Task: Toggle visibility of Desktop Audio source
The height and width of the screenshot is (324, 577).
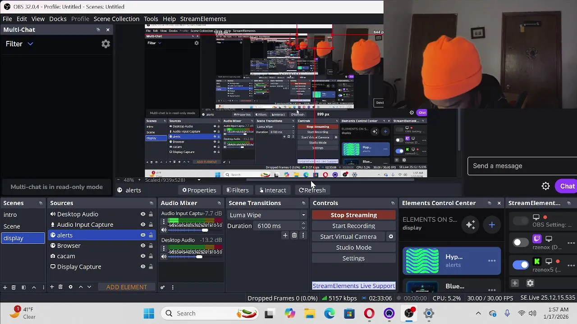Action: click(143, 214)
